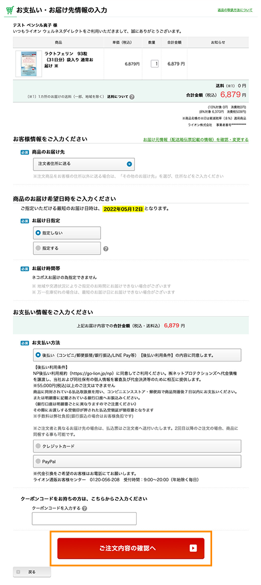Screen dimensions: 261x585
Task: Click the play arrow icon on order button
Action: [x=193, y=548]
